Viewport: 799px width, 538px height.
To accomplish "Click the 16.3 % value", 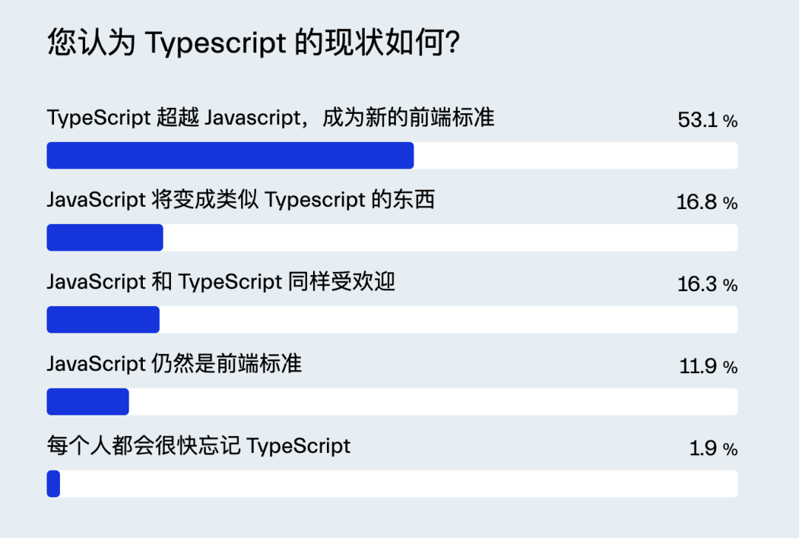I will click(707, 285).
